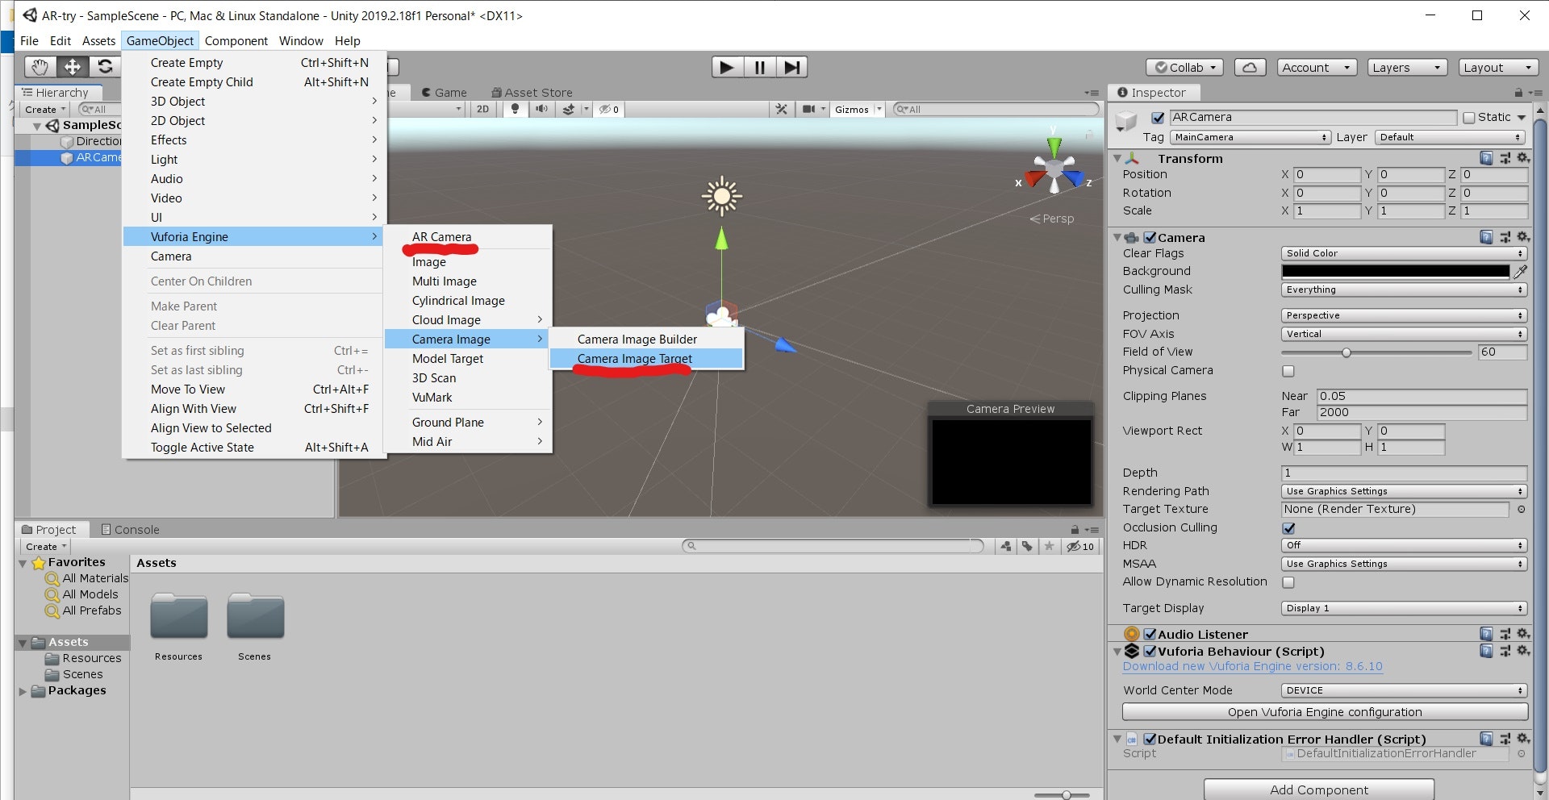Open the Layers dropdown
Screen dimensions: 1549x800
tap(1407, 68)
